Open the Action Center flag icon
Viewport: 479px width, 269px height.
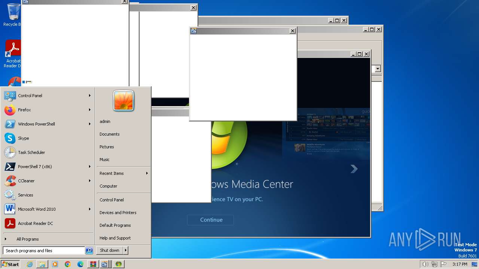[443, 264]
